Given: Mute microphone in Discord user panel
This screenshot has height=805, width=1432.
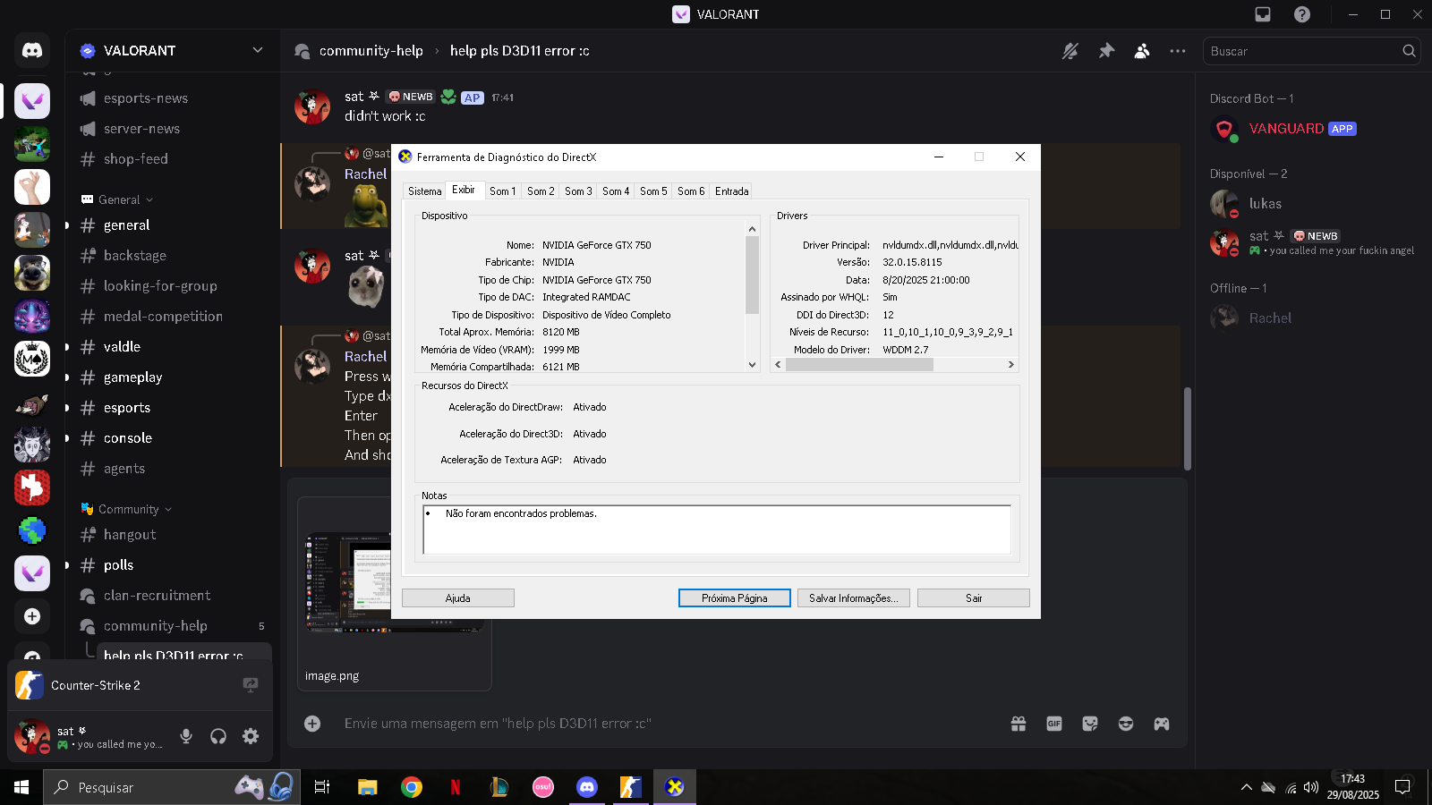Looking at the screenshot, I should [186, 736].
